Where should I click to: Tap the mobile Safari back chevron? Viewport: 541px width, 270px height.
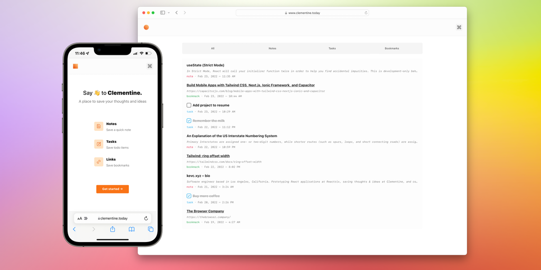pos(74,229)
